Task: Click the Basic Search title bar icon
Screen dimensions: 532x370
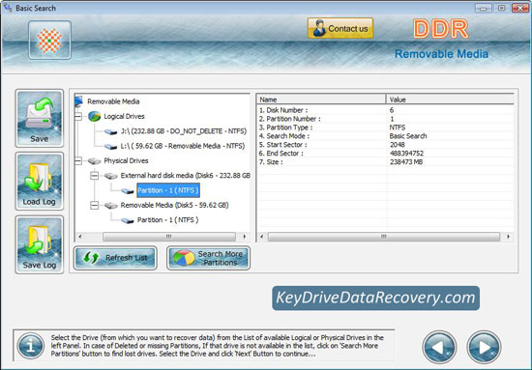Action: [8, 8]
